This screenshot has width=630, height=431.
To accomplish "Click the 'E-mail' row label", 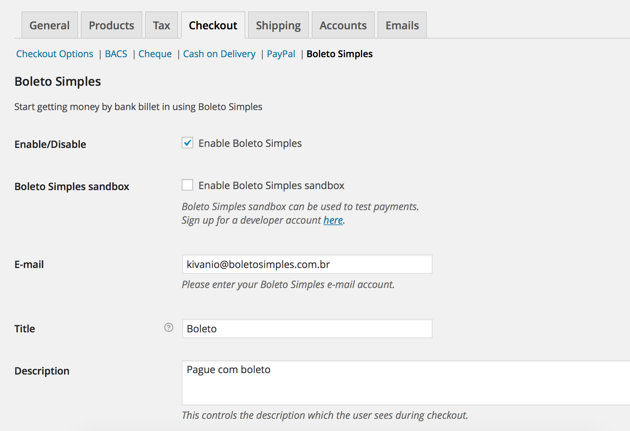I will pyautogui.click(x=29, y=264).
